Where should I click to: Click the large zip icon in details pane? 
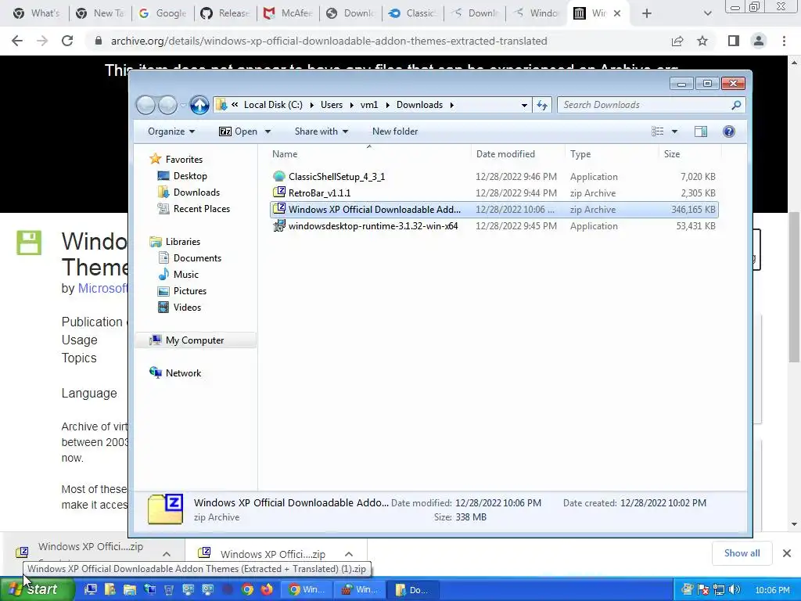165,509
